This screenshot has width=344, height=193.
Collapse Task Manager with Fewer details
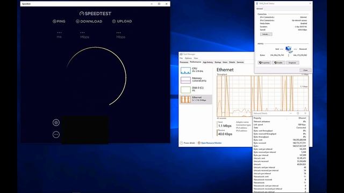(188, 143)
